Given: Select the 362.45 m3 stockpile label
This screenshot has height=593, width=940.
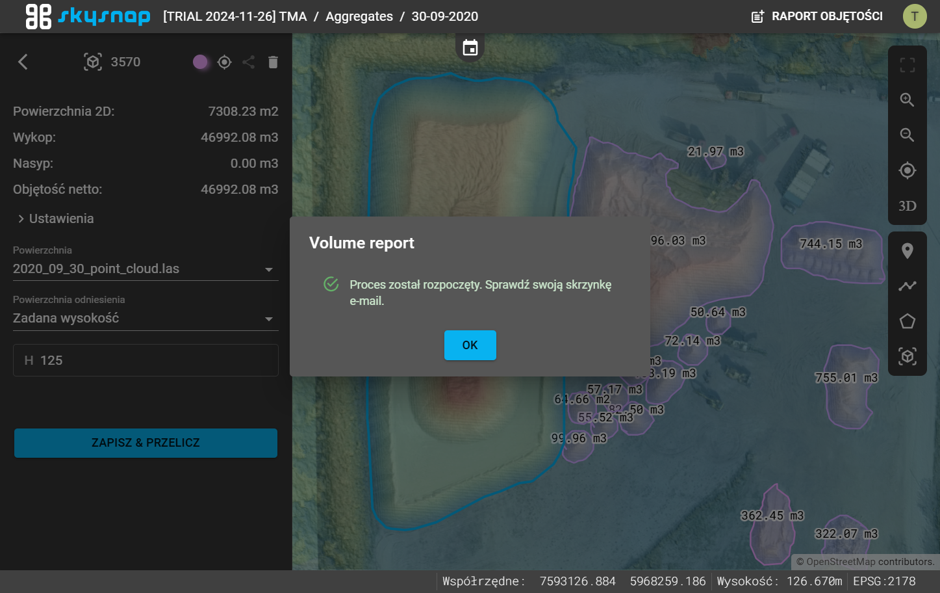Looking at the screenshot, I should [772, 516].
